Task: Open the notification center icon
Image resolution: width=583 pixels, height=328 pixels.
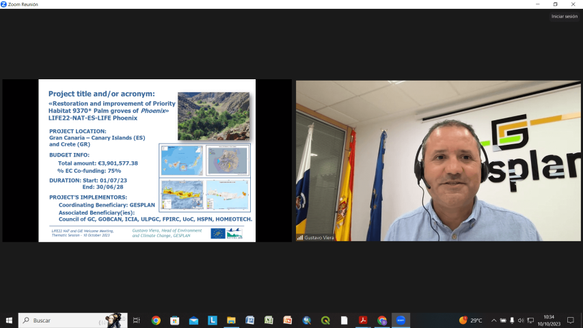Action: click(571, 320)
